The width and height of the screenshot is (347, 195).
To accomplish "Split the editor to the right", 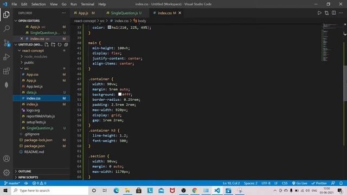I will point(334,13).
